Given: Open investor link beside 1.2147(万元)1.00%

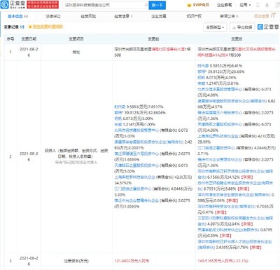Looking at the screenshot, I should point(118,124).
